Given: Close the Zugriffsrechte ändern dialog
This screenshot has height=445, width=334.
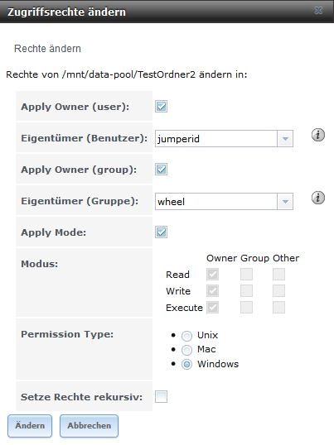Looking at the screenshot, I should click(318, 11).
